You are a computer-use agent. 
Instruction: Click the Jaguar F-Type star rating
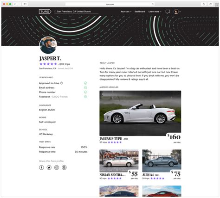(115, 142)
